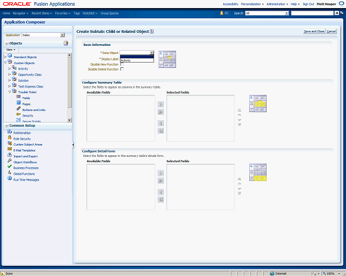346x276 pixels.
Task: Enable the Disable New Function checkbox
Action: tap(122, 64)
